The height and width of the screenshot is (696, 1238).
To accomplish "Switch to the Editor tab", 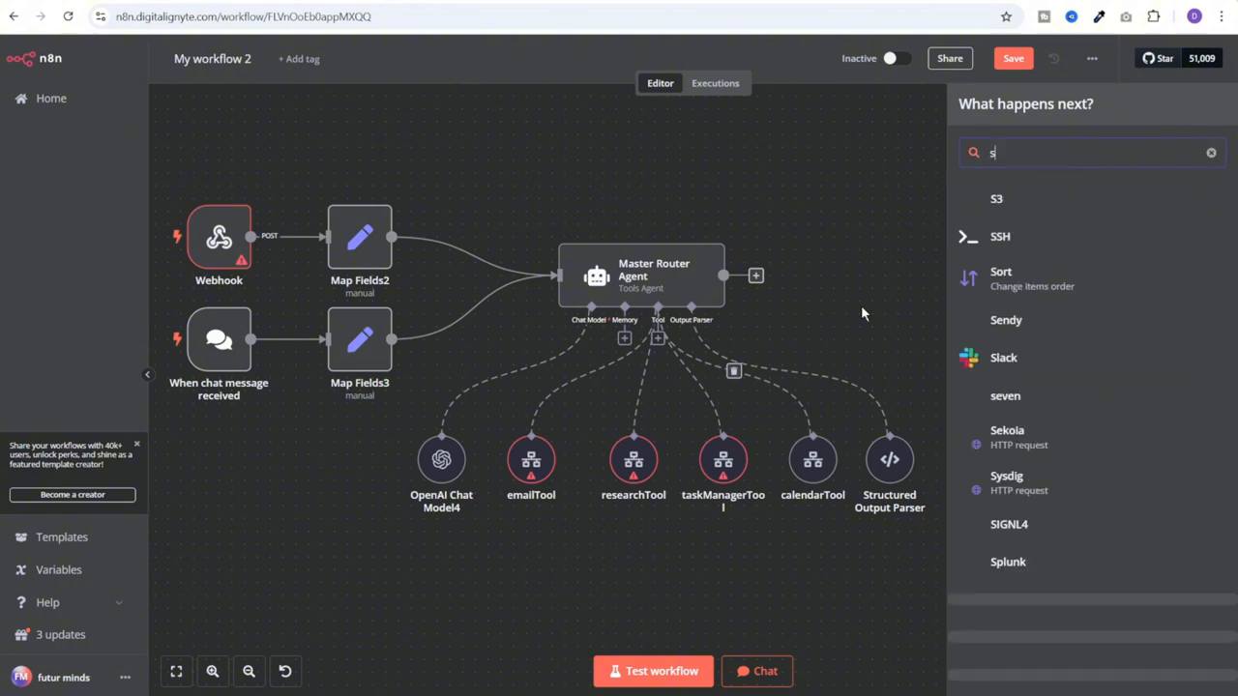I will point(661,83).
